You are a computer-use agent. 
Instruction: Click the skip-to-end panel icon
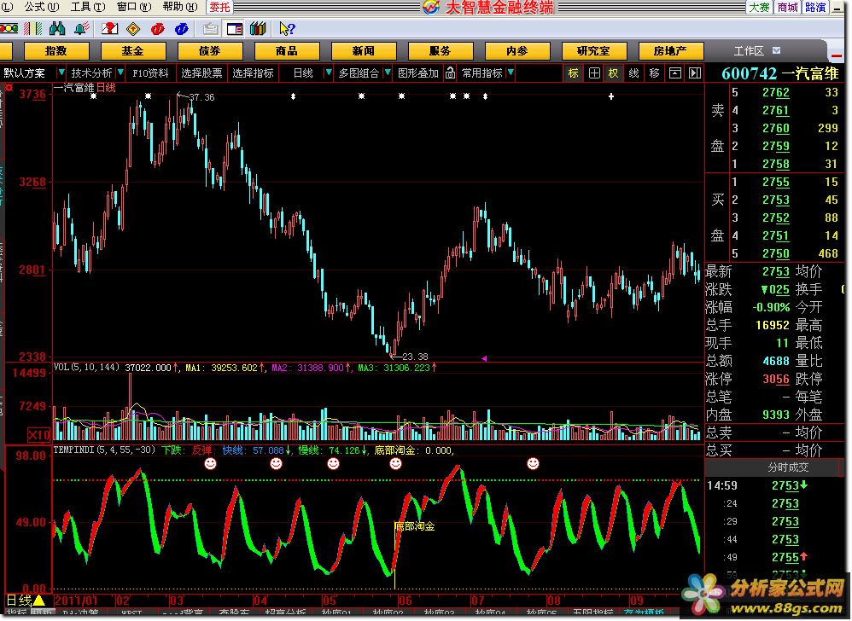pos(695,73)
